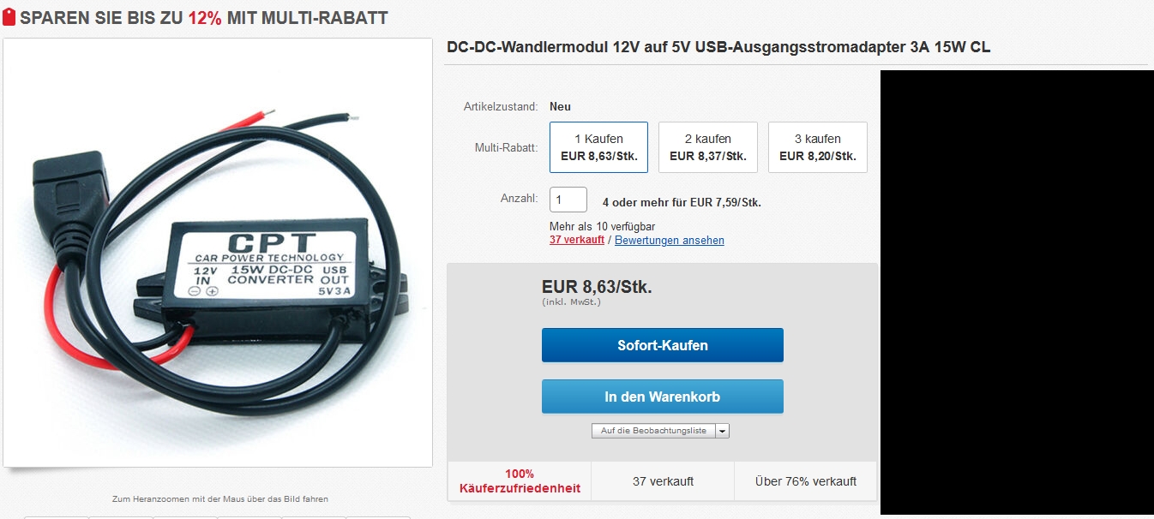
Task: Open the watchlist dropdown arrow
Action: pos(722,431)
